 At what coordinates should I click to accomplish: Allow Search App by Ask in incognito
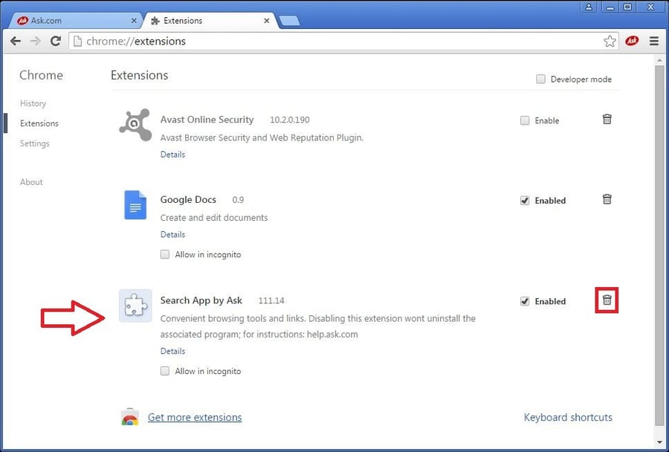164,371
